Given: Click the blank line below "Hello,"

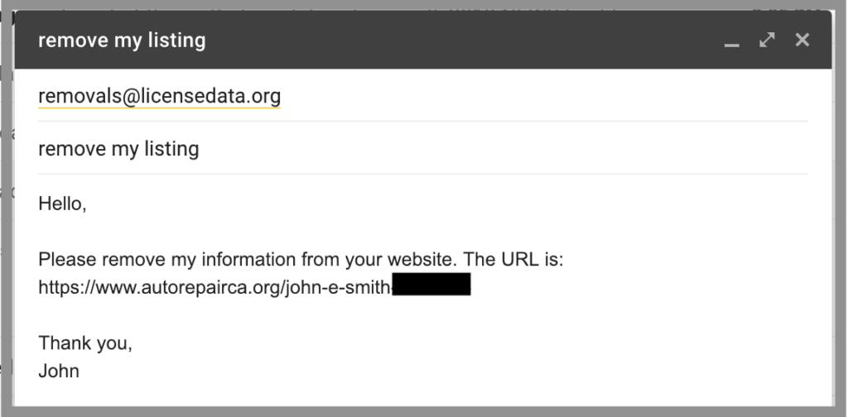Looking at the screenshot, I should pos(248,232).
